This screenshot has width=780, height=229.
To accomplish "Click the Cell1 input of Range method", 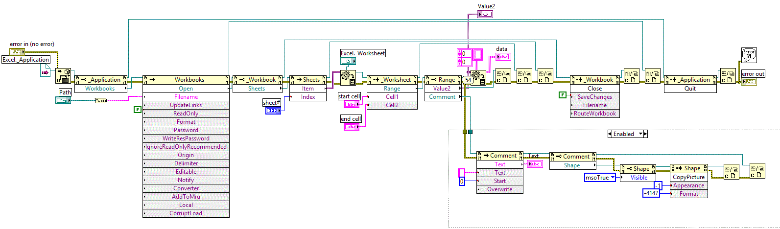I will [x=392, y=97].
